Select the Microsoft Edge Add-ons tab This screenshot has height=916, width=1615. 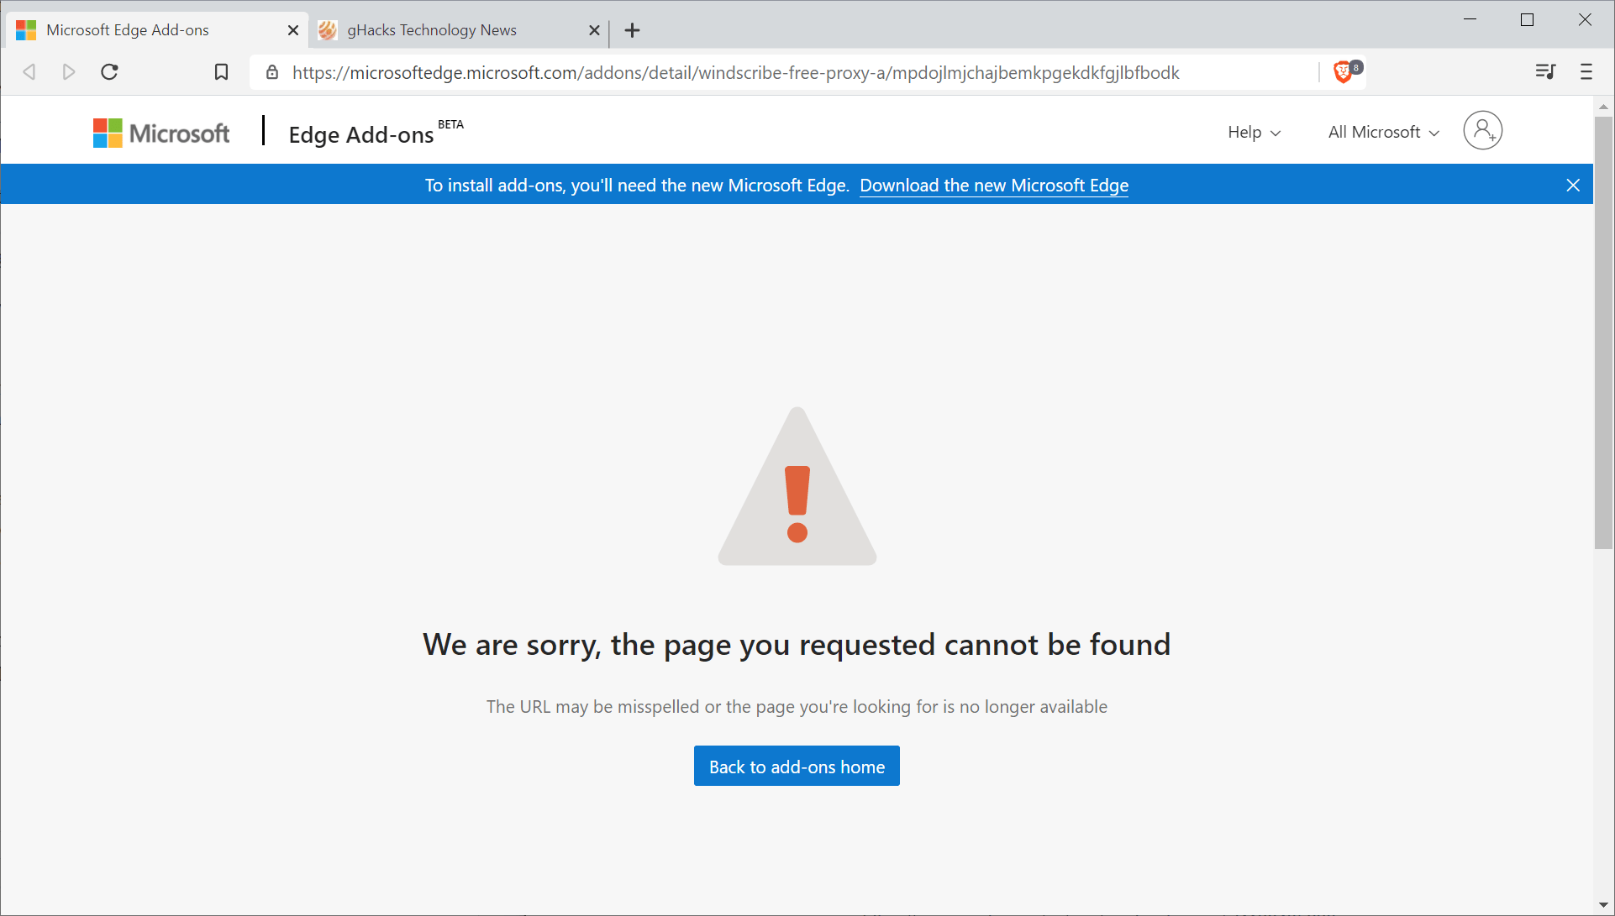[128, 30]
